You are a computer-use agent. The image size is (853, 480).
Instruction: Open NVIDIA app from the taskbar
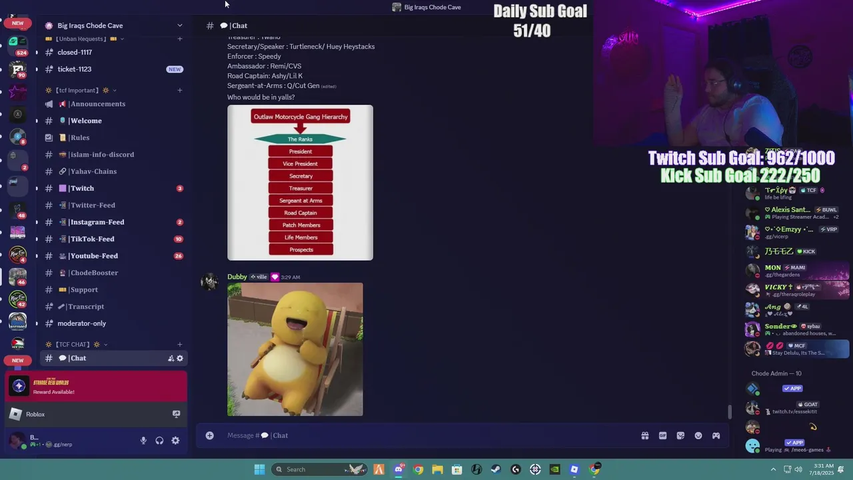click(554, 469)
